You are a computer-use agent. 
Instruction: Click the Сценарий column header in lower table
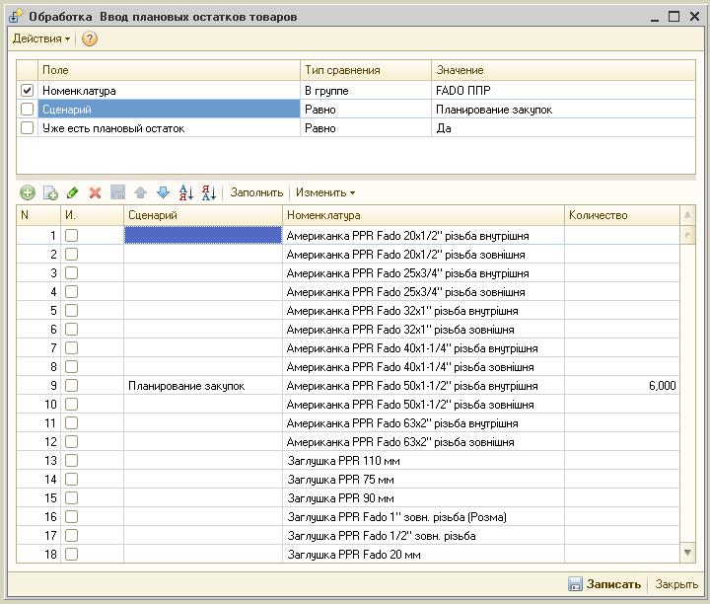tap(203, 215)
